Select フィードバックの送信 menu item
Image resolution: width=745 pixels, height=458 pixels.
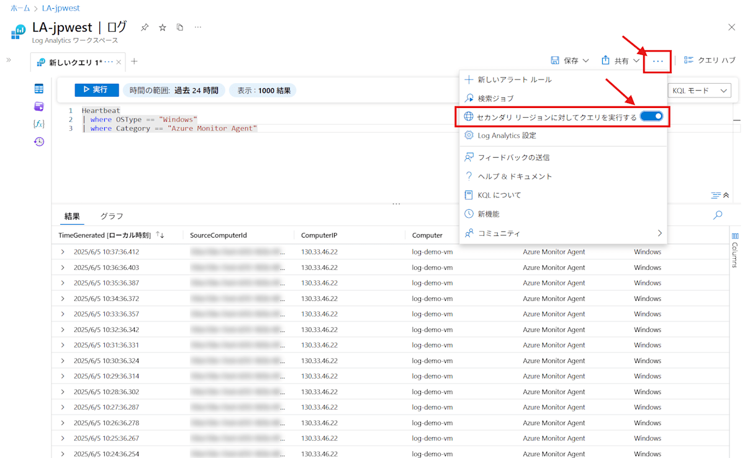coord(563,158)
